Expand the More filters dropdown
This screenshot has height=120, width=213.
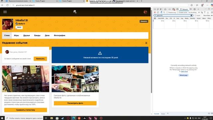(x=208, y=15)
